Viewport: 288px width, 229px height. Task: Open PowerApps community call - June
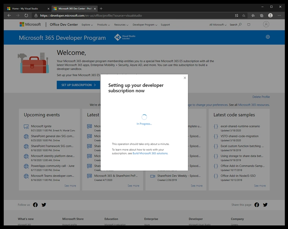pos(53,166)
